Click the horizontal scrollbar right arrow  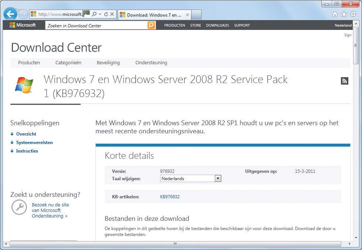pos(349,244)
